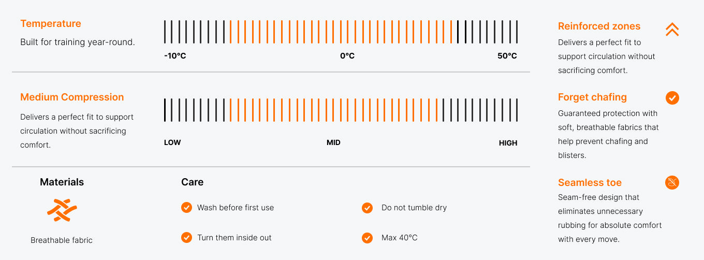Click checkmark beside Do not tumble dry
Viewport: 704px width, 260px height.
click(367, 208)
